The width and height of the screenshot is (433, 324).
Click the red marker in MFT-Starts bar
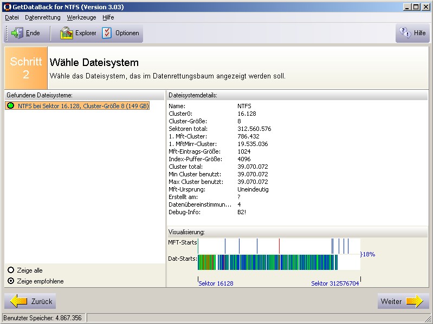pos(279,246)
